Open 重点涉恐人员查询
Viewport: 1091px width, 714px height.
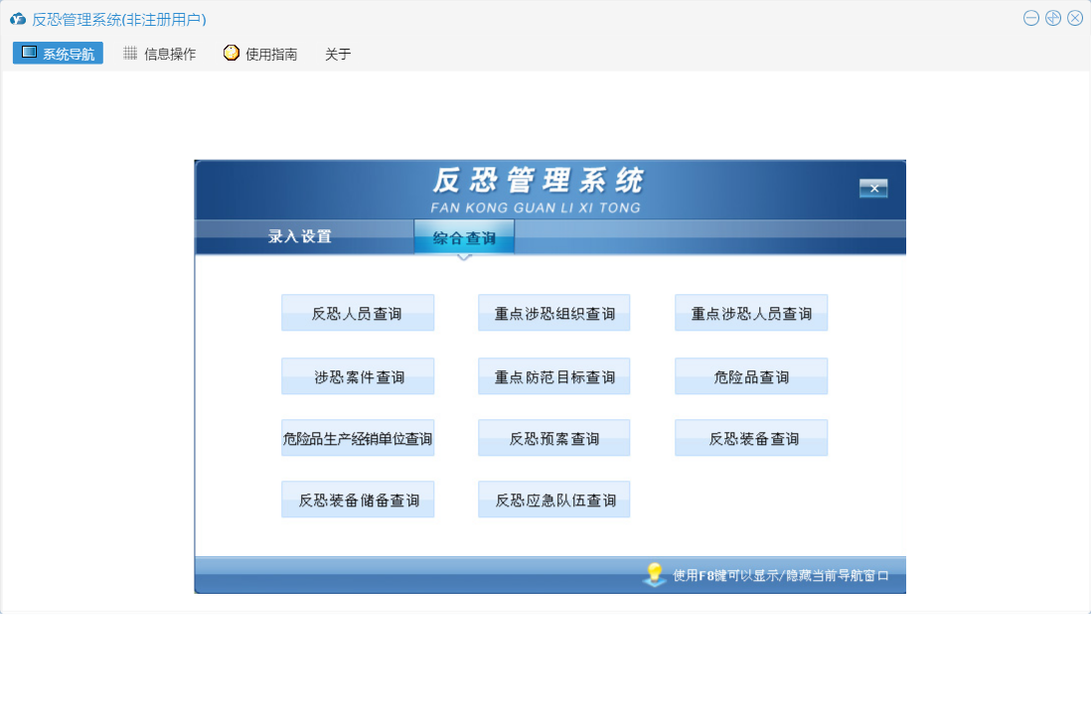751,313
